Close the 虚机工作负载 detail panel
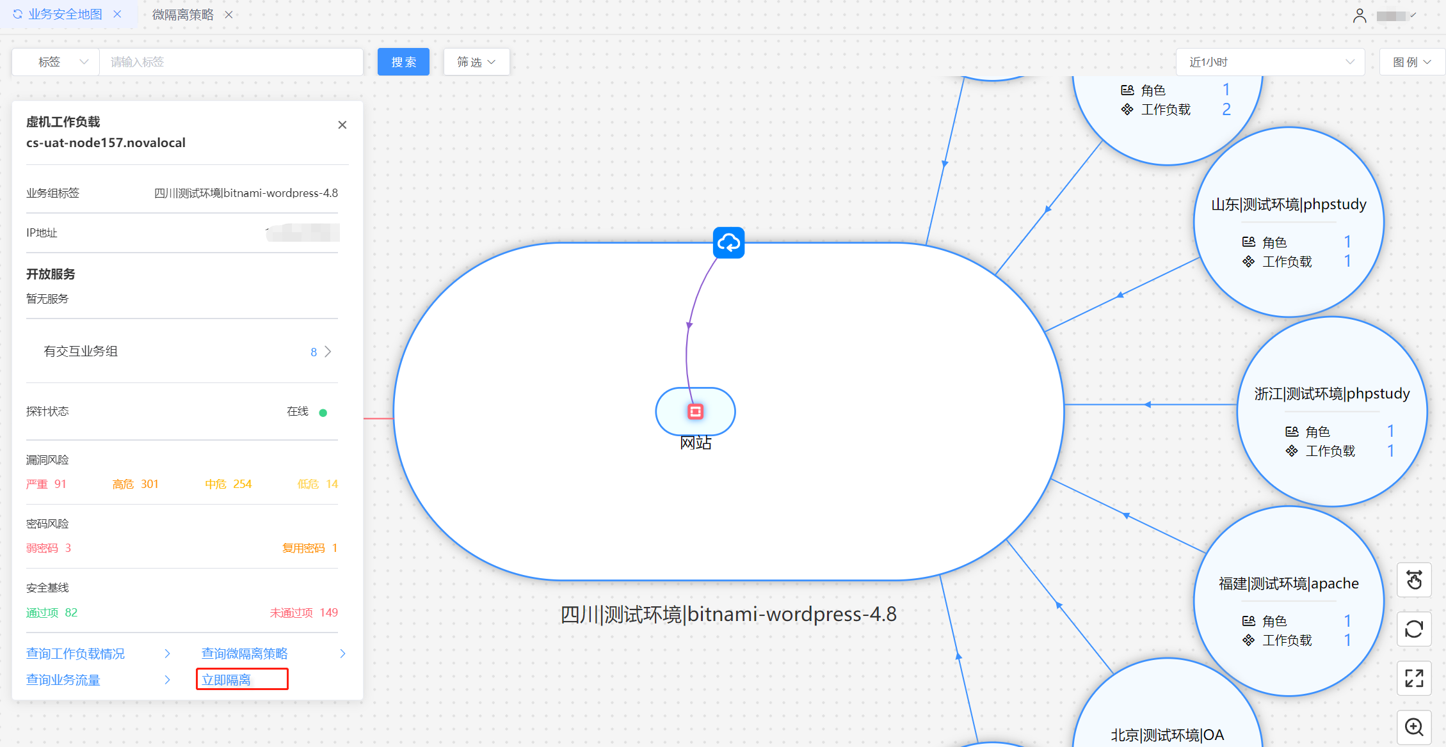The image size is (1446, 747). [342, 125]
